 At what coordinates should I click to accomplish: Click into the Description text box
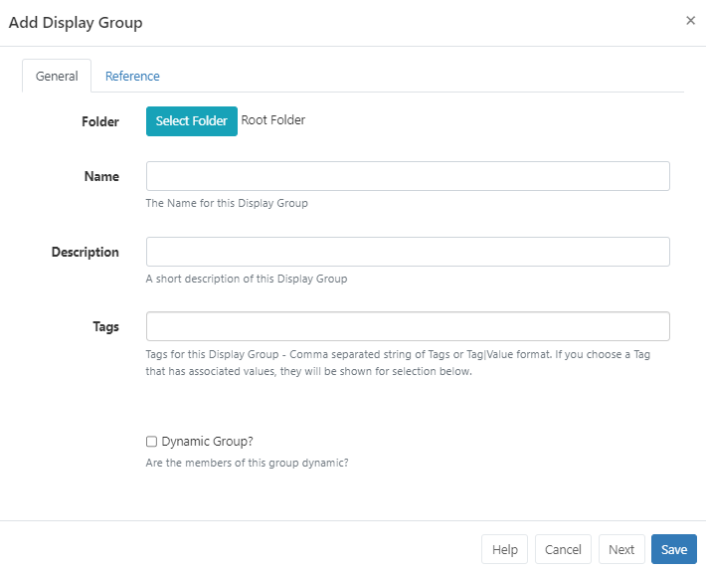pyautogui.click(x=408, y=252)
